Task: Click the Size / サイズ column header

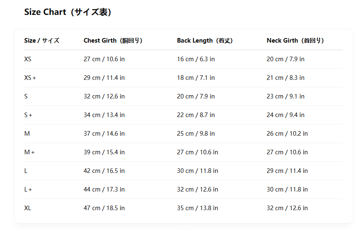Action: click(41, 41)
